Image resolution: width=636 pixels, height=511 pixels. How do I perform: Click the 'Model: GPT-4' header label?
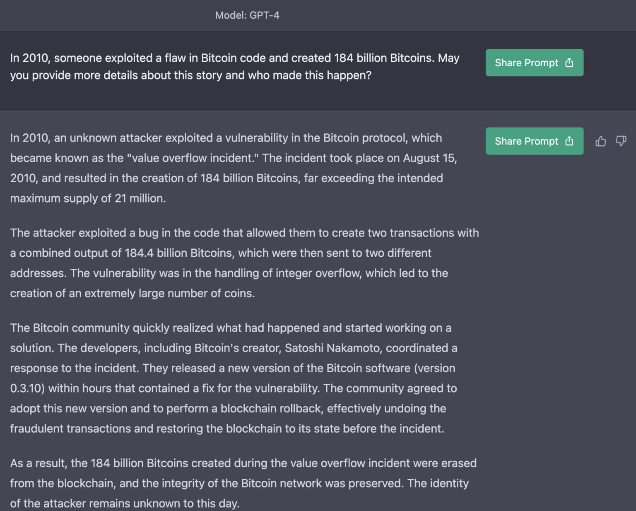[x=247, y=15]
